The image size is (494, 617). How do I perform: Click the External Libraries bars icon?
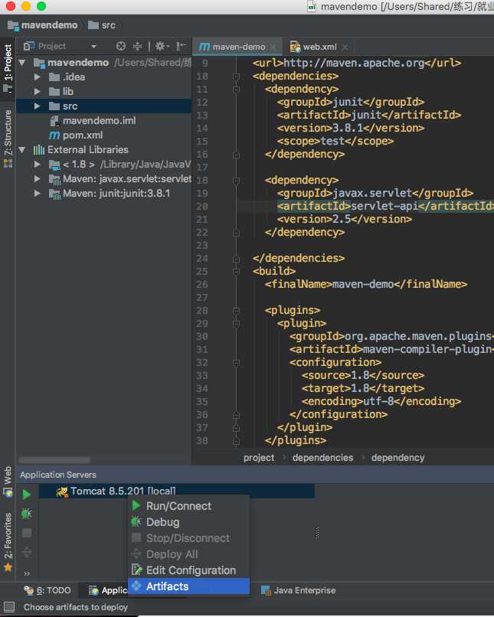point(39,149)
